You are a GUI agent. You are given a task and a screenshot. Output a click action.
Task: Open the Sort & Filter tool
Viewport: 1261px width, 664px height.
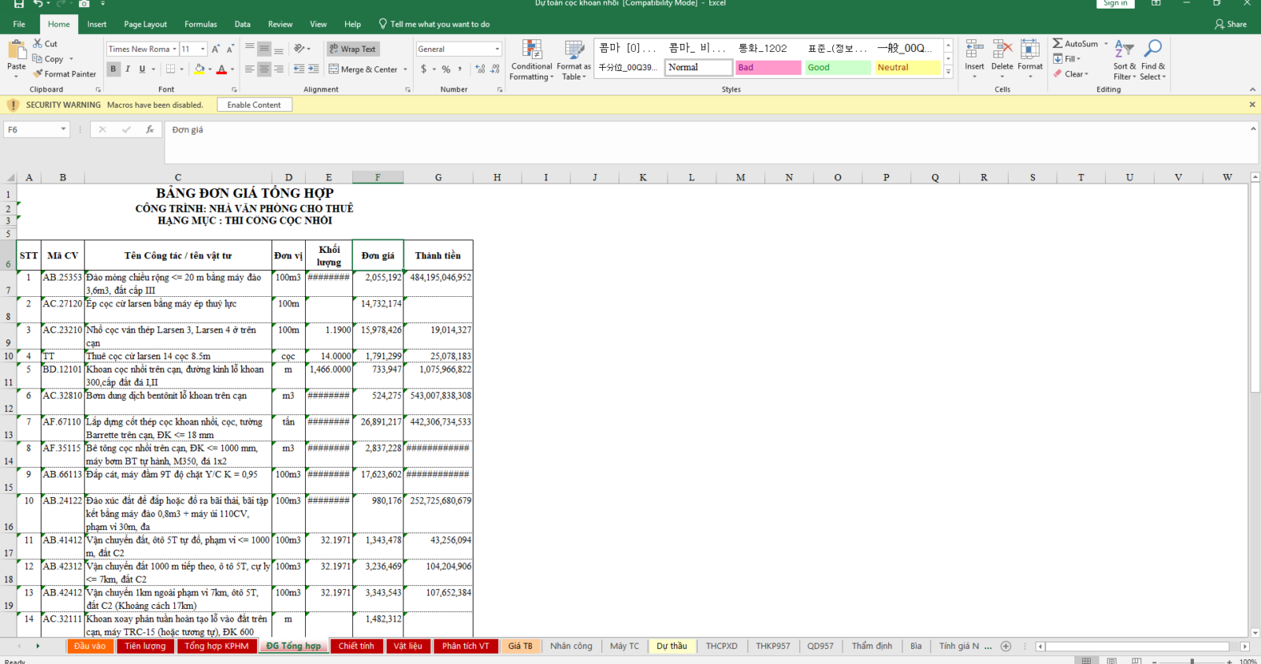coord(1125,60)
